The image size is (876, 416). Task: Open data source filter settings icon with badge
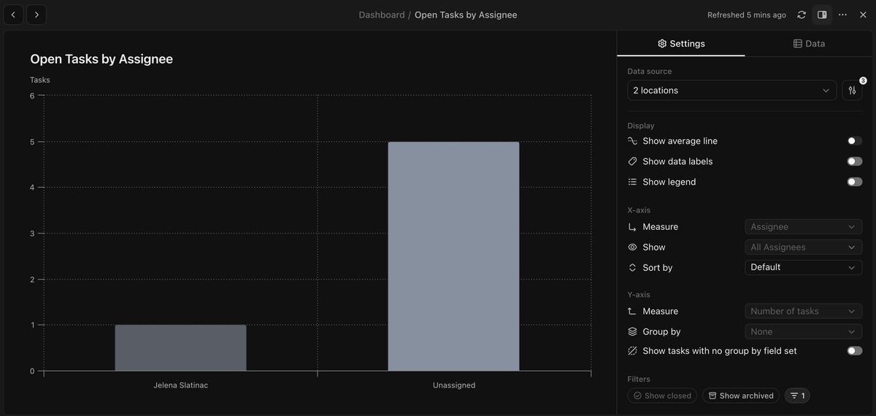coord(852,90)
